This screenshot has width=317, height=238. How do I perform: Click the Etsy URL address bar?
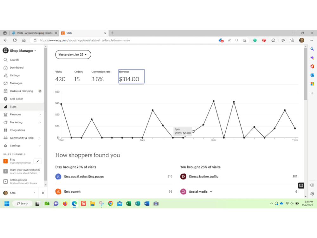pos(85,40)
